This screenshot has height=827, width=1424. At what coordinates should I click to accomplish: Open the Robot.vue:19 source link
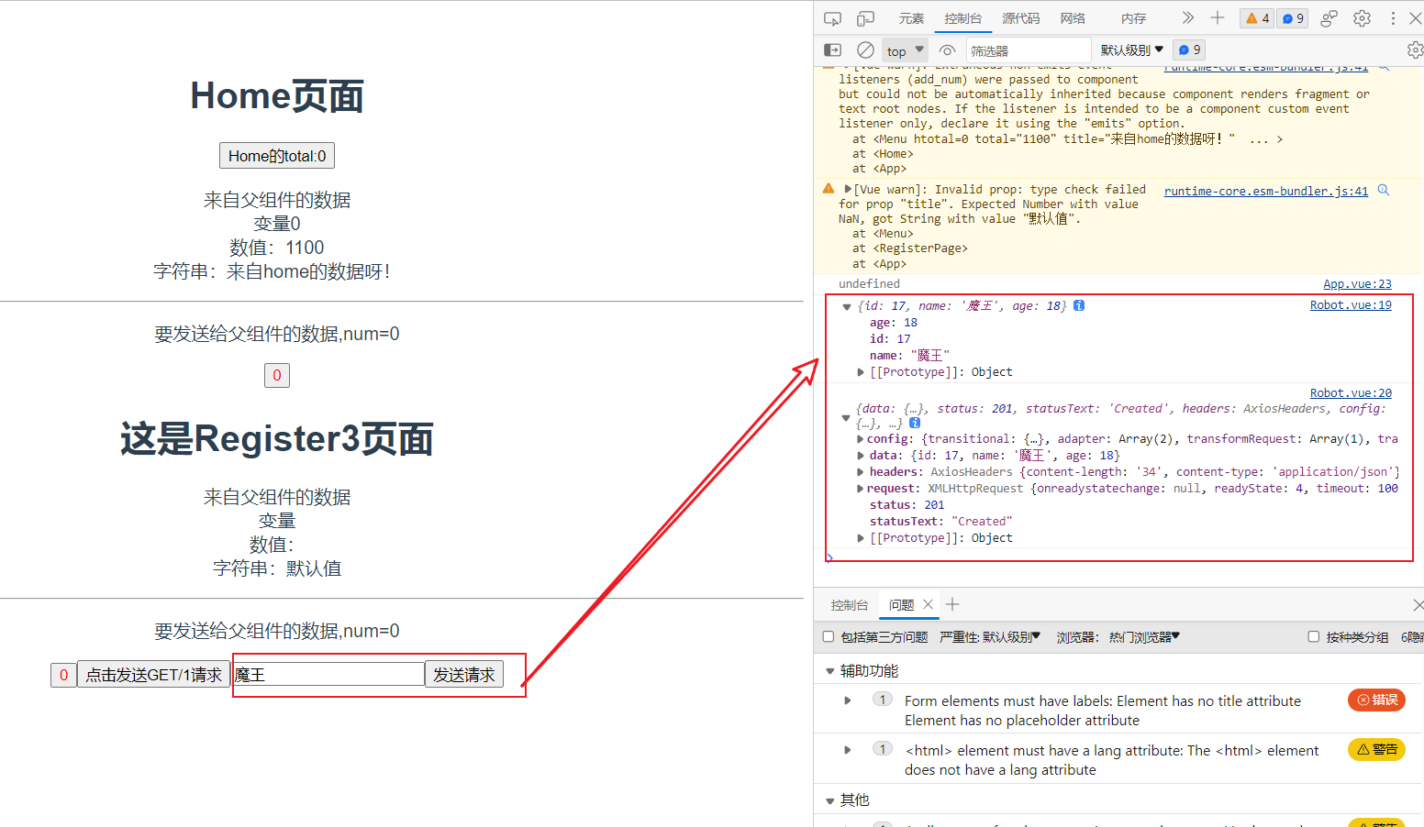[1350, 305]
